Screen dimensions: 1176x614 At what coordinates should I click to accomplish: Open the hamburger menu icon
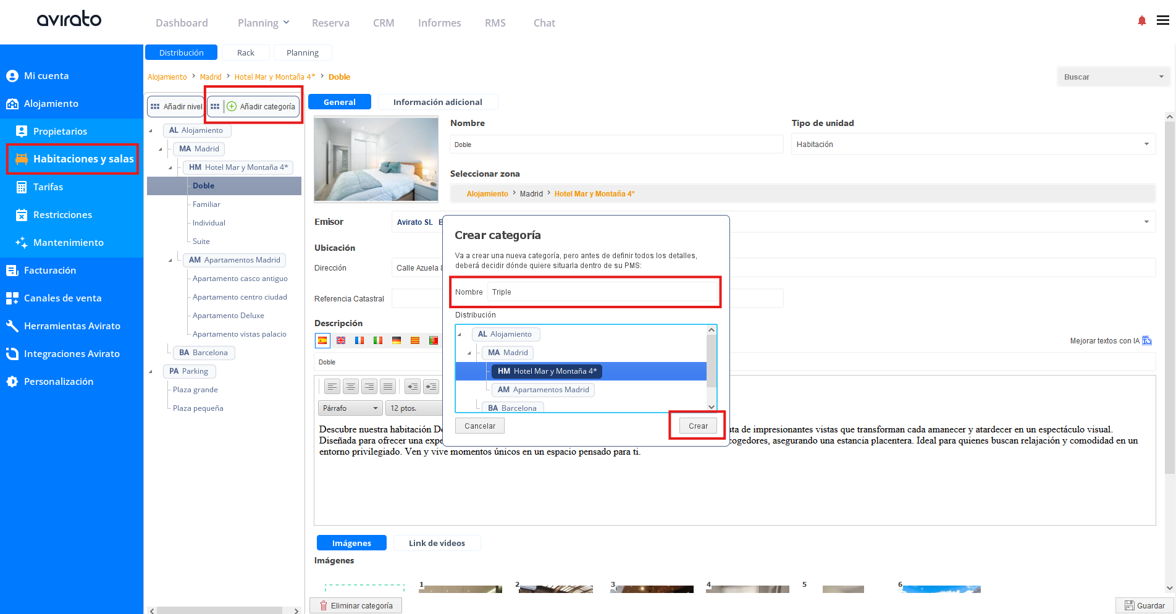click(x=1162, y=20)
